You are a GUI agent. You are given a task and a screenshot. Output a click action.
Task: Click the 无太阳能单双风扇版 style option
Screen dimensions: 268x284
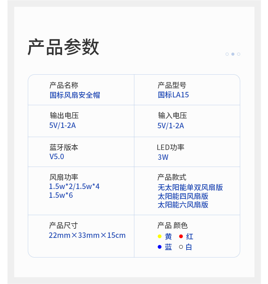(190, 188)
